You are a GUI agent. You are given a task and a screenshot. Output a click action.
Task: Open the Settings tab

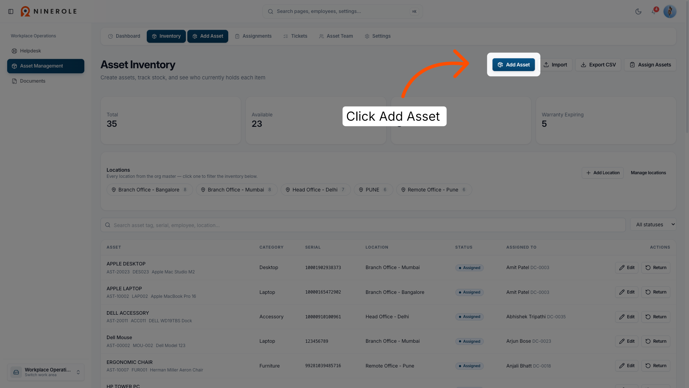tap(378, 36)
